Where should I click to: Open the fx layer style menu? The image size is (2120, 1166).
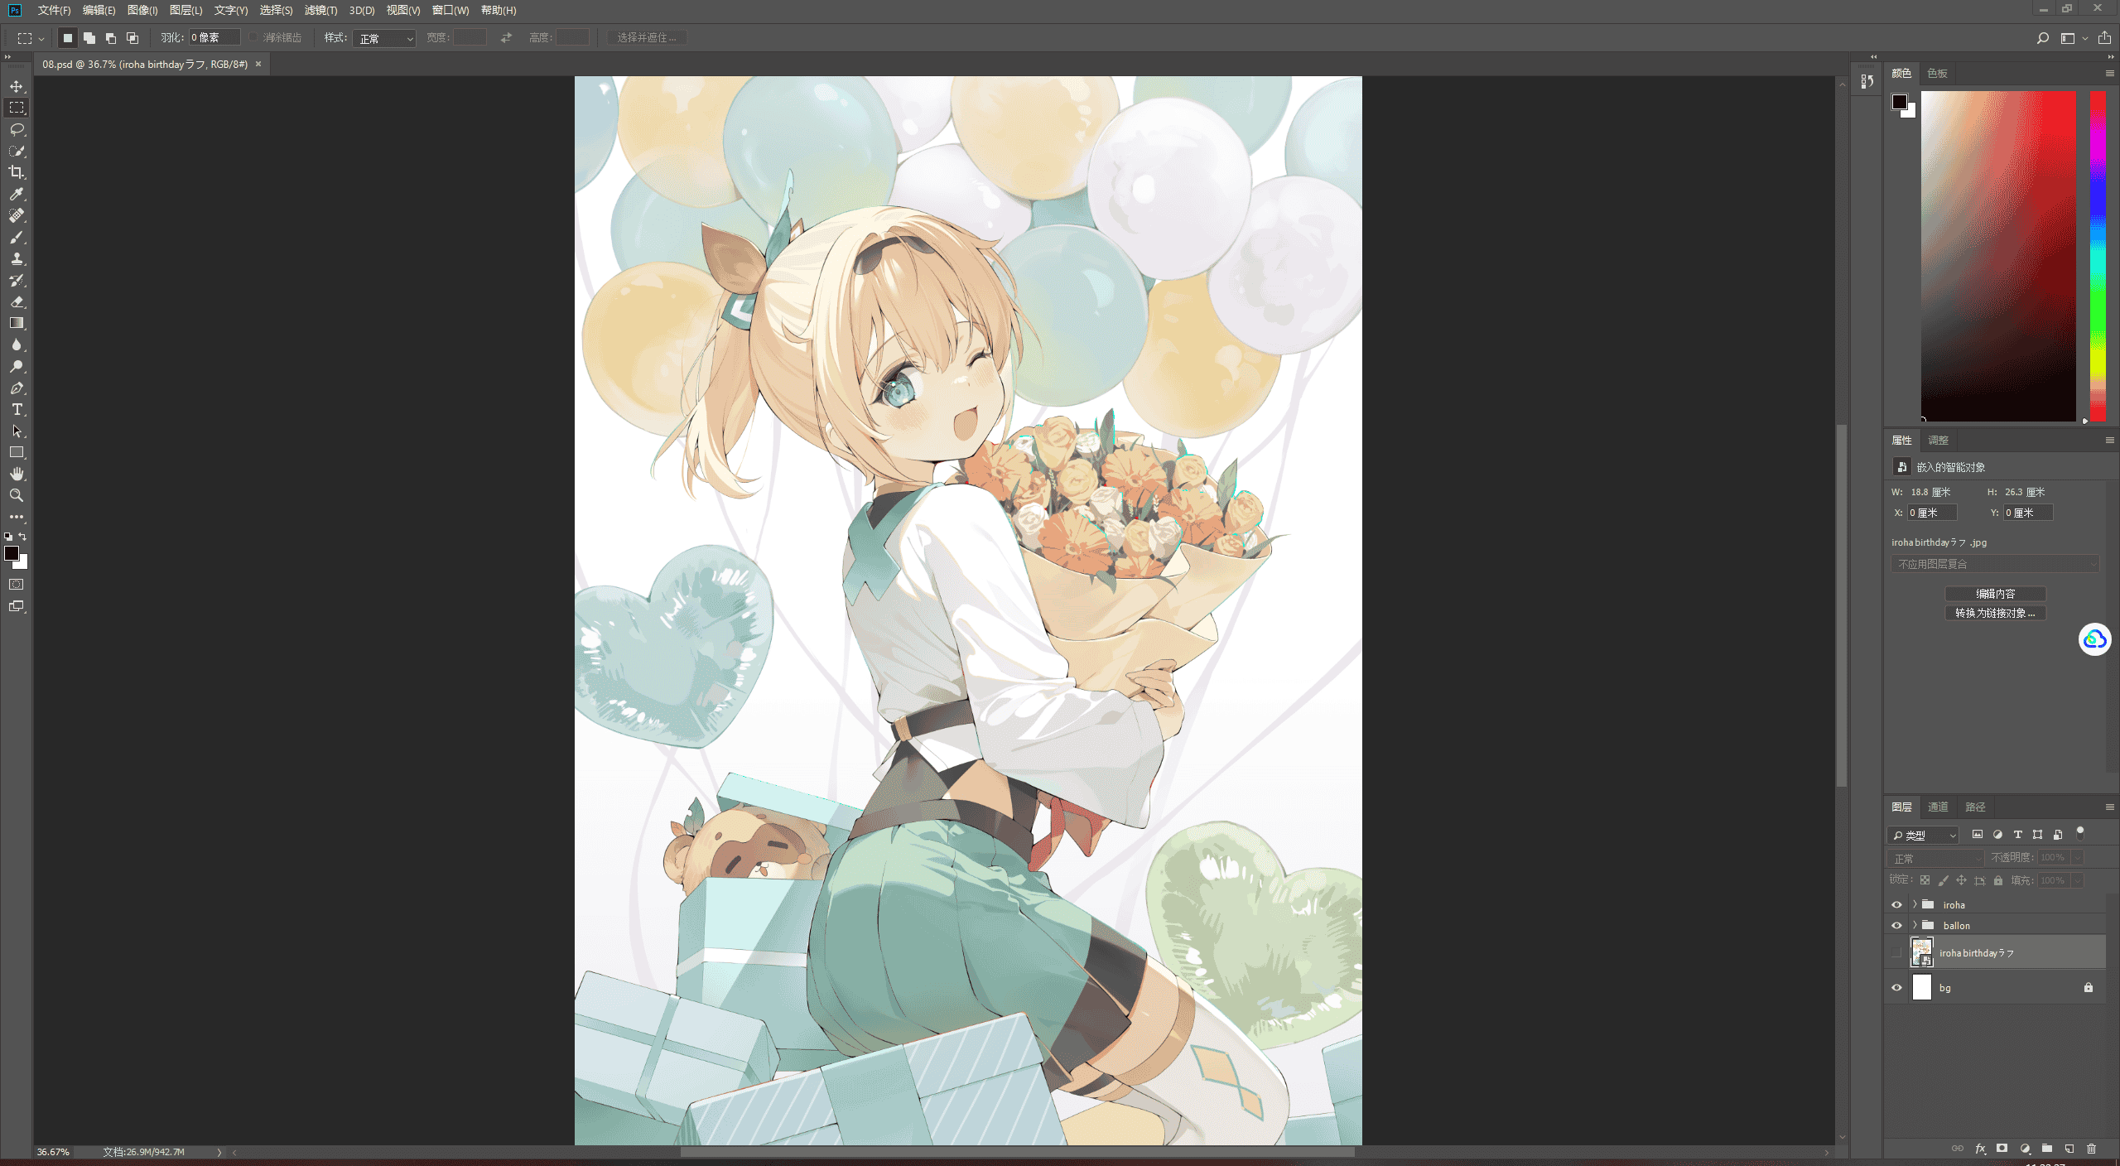coord(1980,1149)
